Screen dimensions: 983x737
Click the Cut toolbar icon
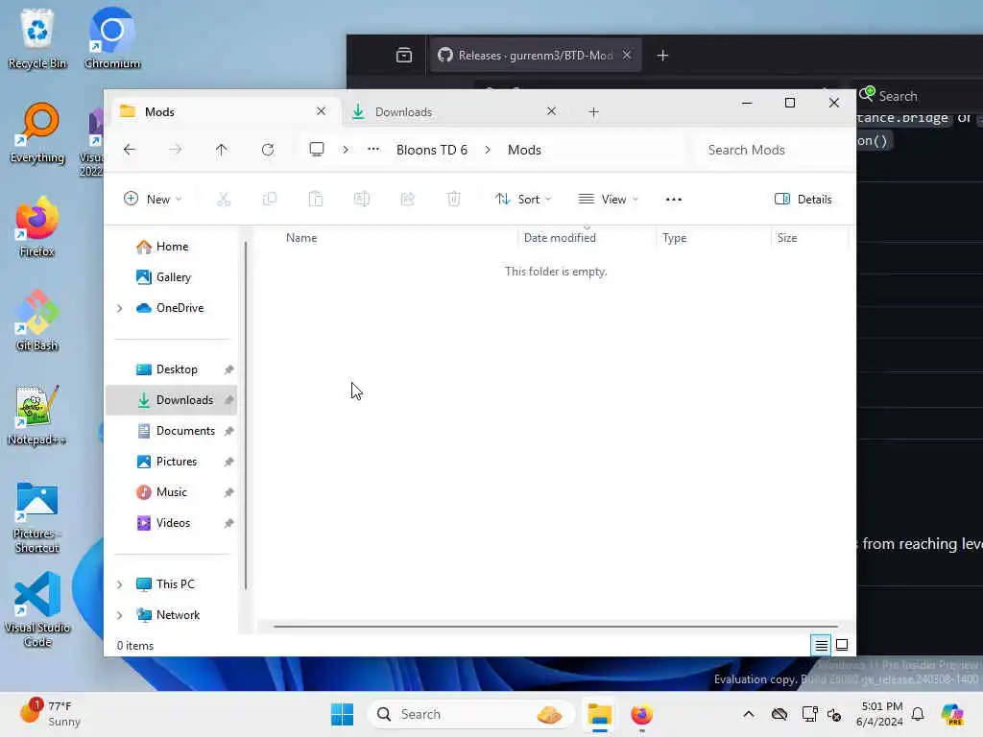point(224,200)
